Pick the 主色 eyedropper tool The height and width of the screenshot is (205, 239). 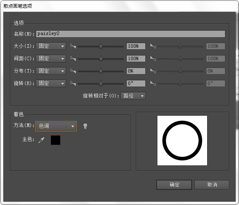tap(41, 140)
